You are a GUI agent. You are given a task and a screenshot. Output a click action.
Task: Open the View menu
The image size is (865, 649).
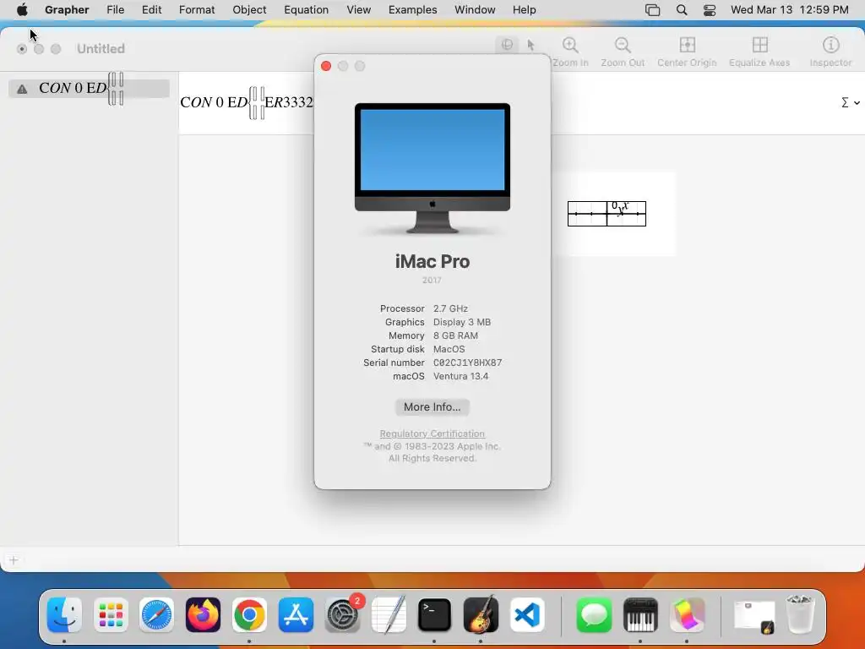[358, 10]
